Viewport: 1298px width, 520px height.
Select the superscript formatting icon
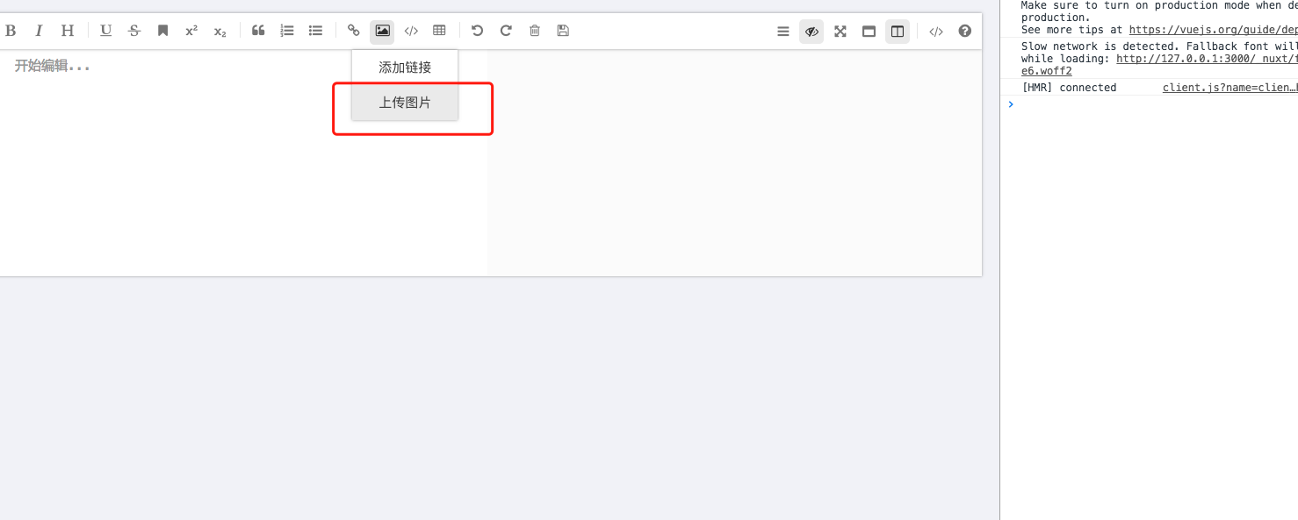click(191, 30)
